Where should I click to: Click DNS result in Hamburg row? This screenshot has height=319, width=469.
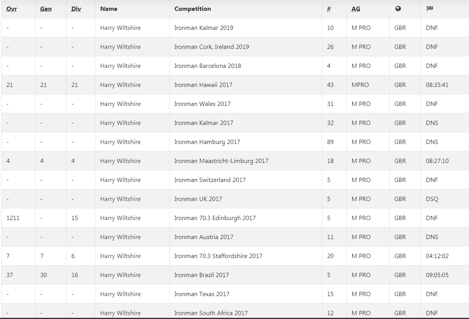[432, 142]
